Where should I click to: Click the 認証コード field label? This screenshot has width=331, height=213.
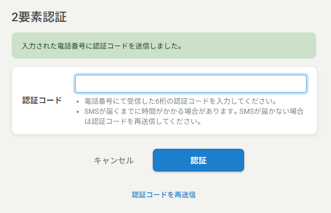[x=42, y=100]
